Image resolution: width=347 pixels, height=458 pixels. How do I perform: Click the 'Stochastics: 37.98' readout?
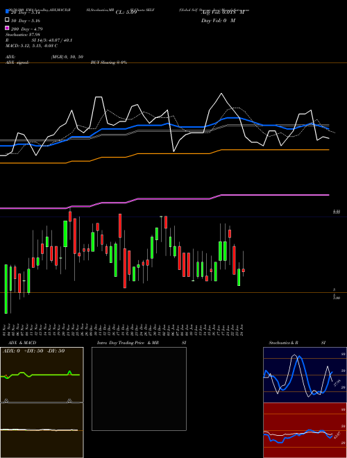23,35
